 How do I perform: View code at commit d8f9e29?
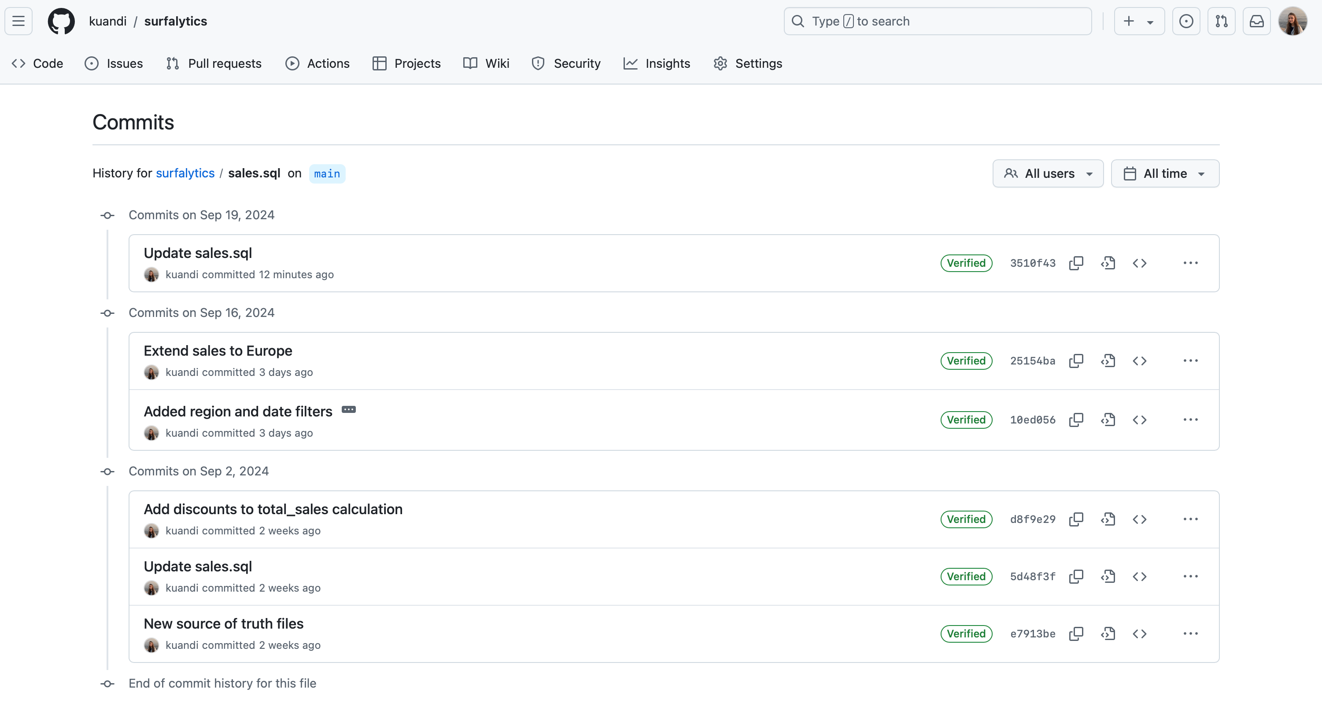pos(1108,519)
